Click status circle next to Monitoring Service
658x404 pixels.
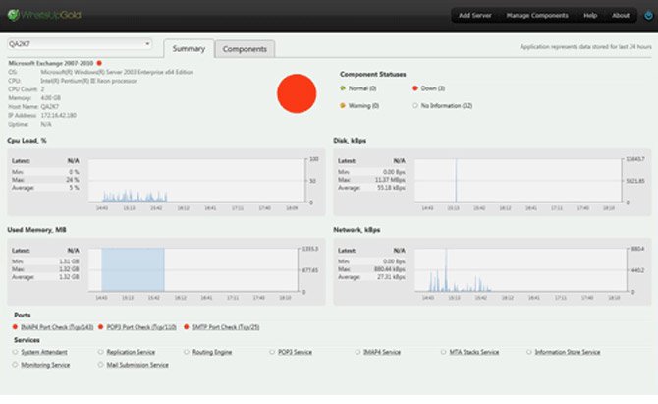(x=15, y=365)
